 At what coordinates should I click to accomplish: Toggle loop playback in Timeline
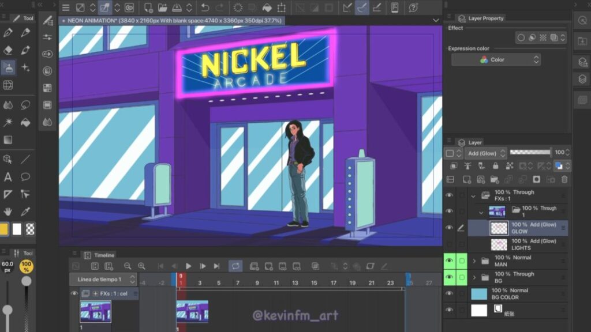click(x=235, y=266)
